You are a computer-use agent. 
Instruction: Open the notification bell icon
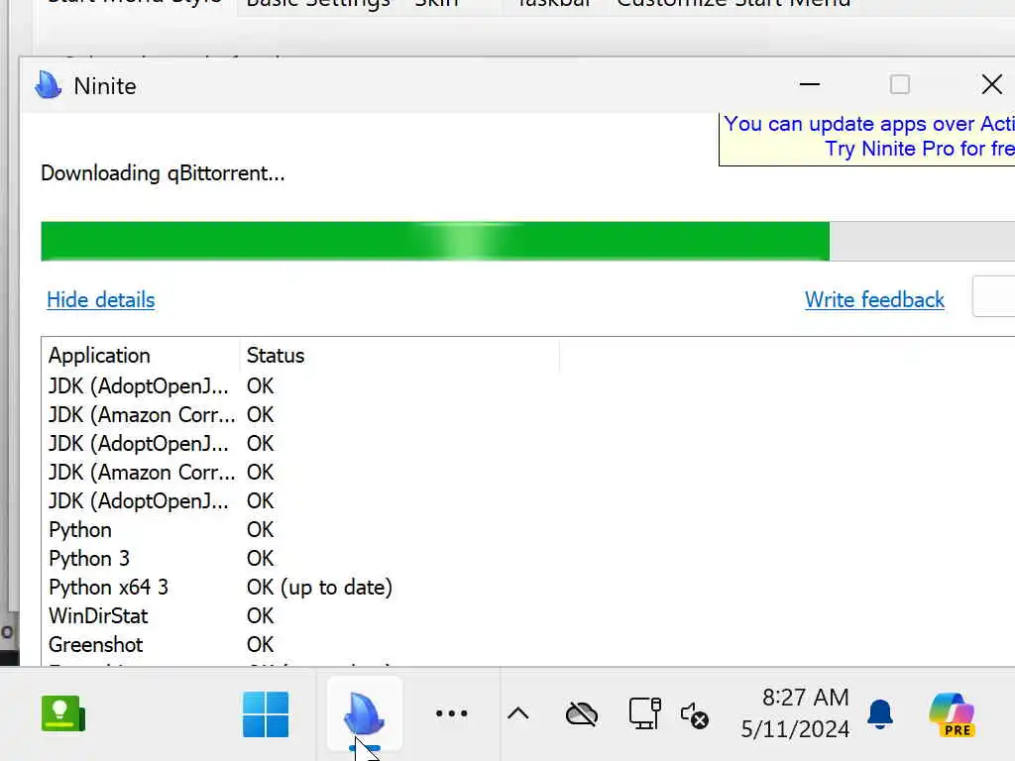880,714
